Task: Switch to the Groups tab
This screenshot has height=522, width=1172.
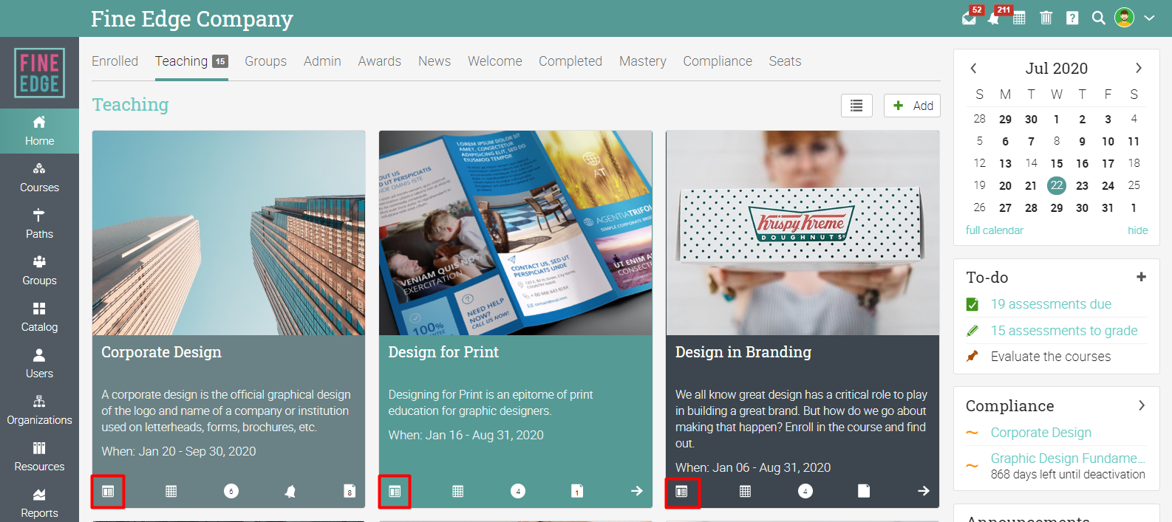Action: 266,61
